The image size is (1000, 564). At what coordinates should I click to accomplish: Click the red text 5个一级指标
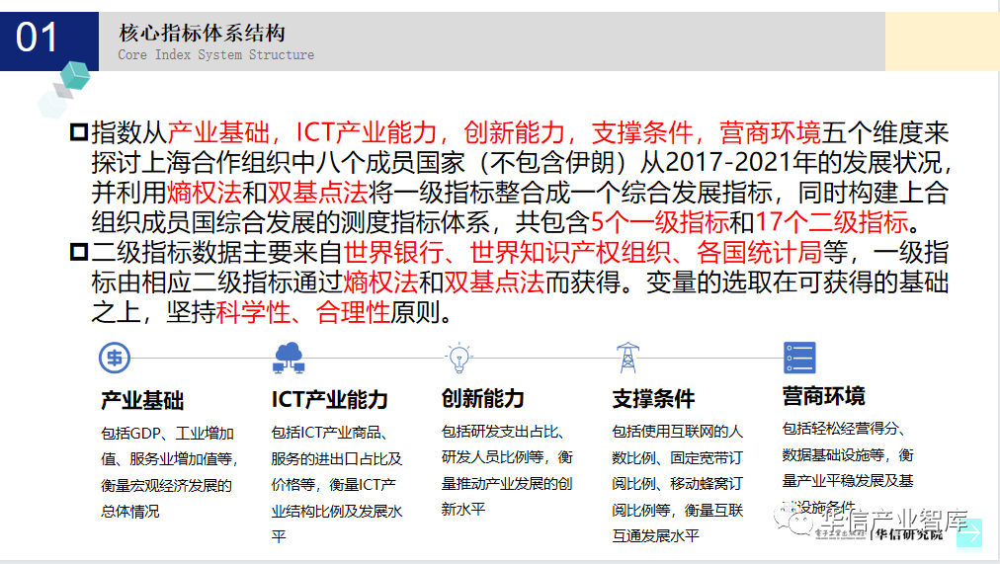click(660, 222)
